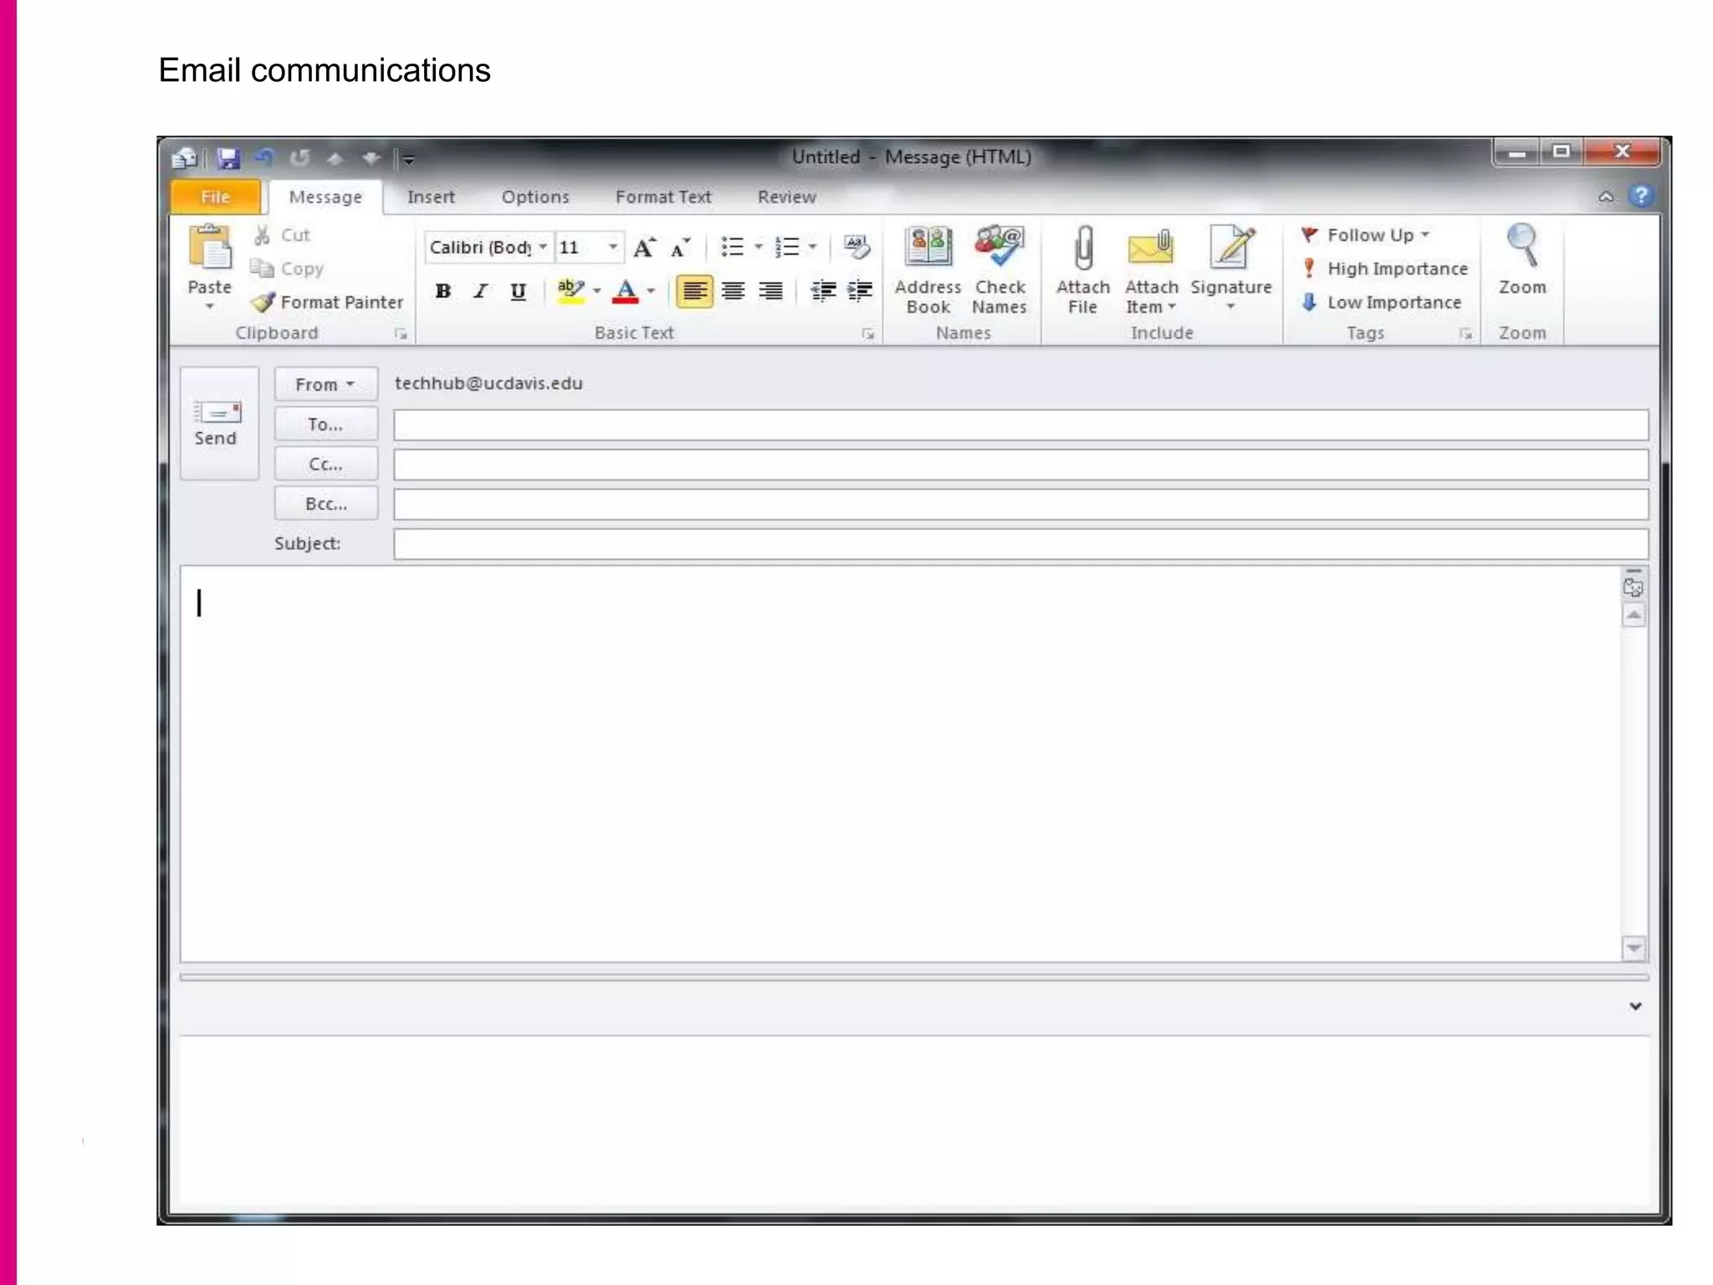The image size is (1713, 1285).
Task: Align text right
Action: [770, 291]
